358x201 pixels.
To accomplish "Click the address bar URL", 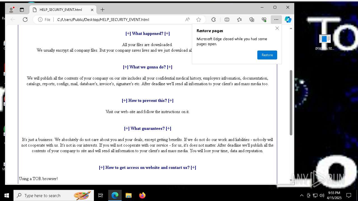I will coord(103,20).
